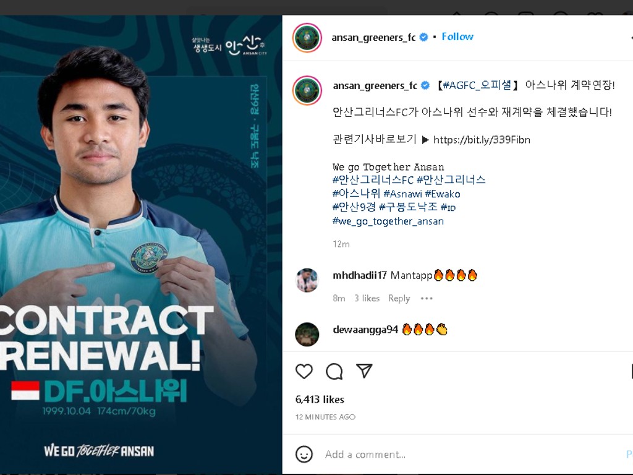
Task: Like the post with the heart icon
Action: (304, 371)
